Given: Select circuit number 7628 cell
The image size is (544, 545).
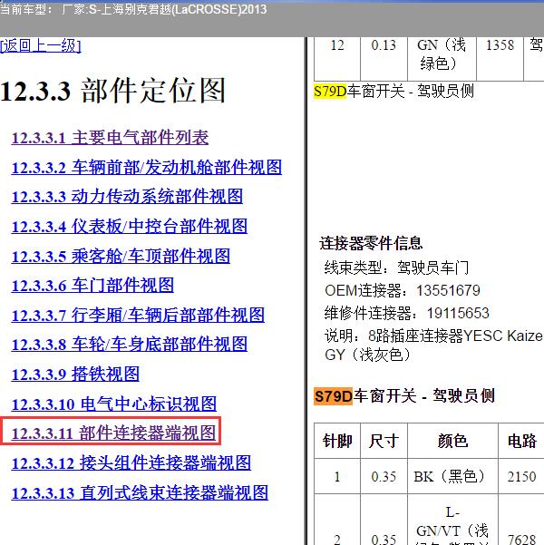Looking at the screenshot, I should [x=521, y=520].
